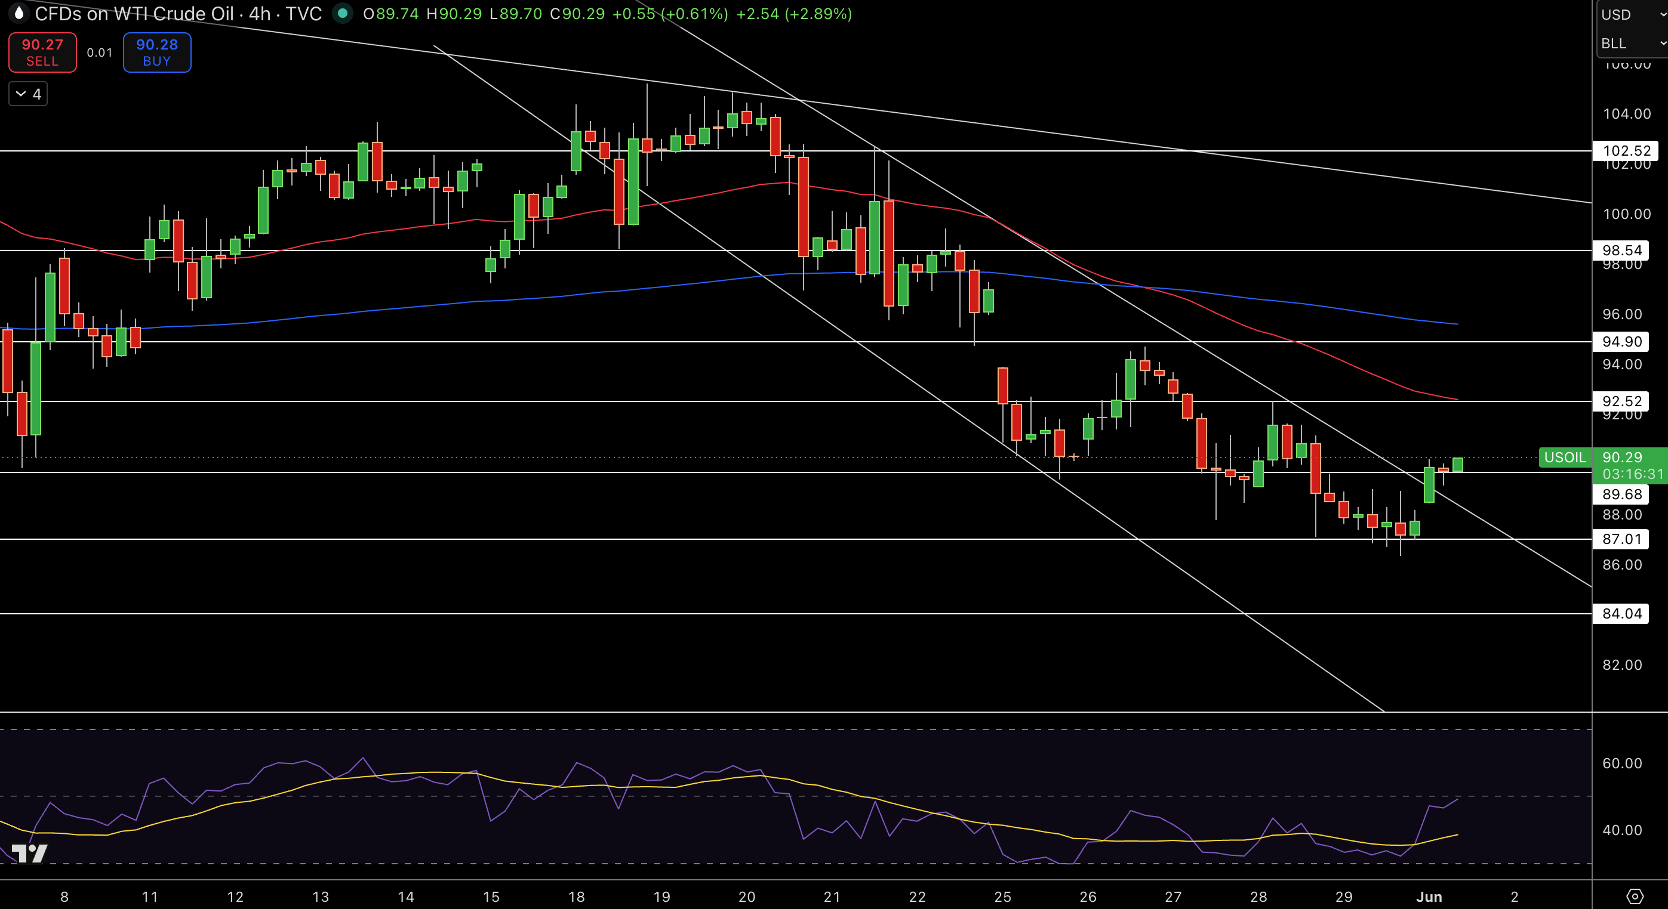1668x909 pixels.
Task: Click the closing price value C90.29
Action: (577, 14)
